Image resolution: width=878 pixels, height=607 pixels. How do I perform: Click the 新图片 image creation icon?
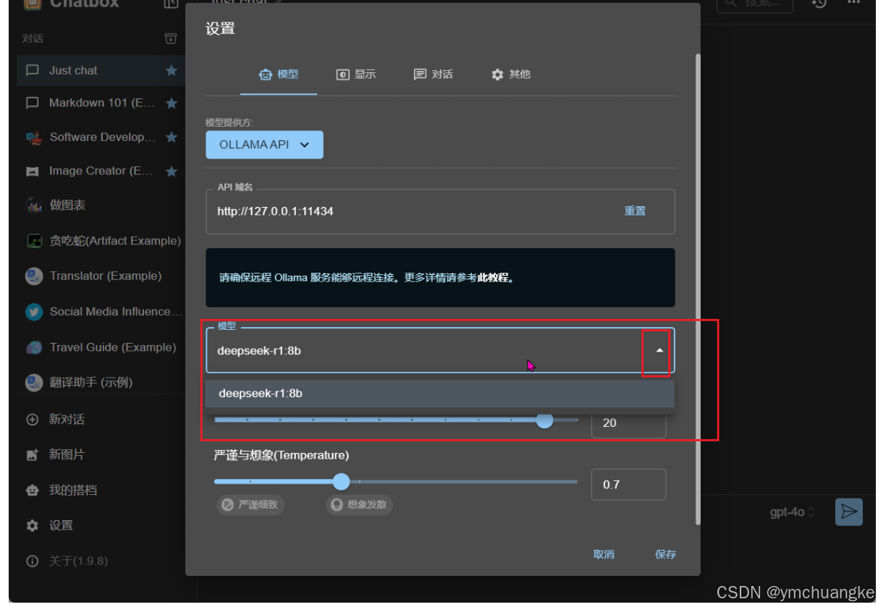[x=32, y=455]
